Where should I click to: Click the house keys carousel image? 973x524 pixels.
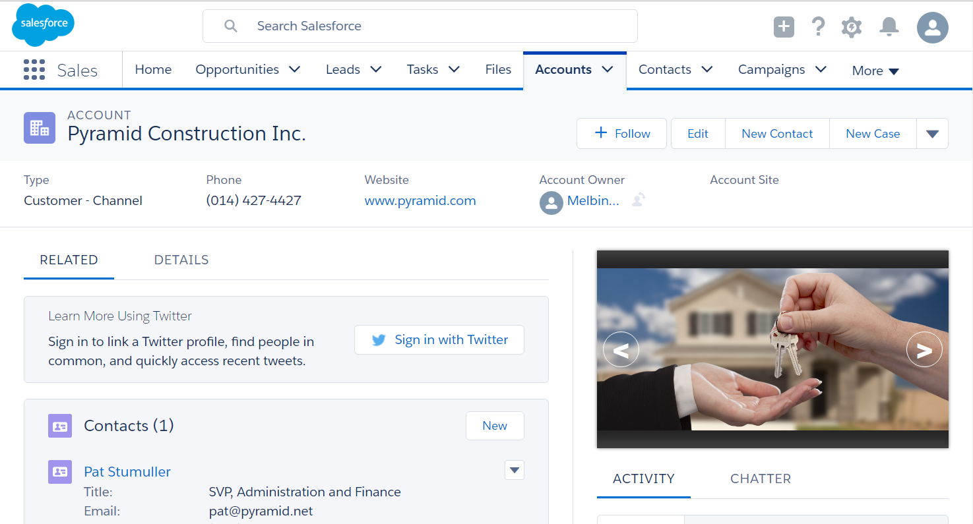click(x=772, y=349)
